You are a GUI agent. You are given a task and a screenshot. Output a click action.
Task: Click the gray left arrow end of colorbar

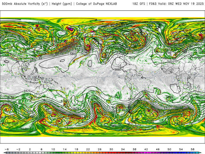click(x=5, y=153)
